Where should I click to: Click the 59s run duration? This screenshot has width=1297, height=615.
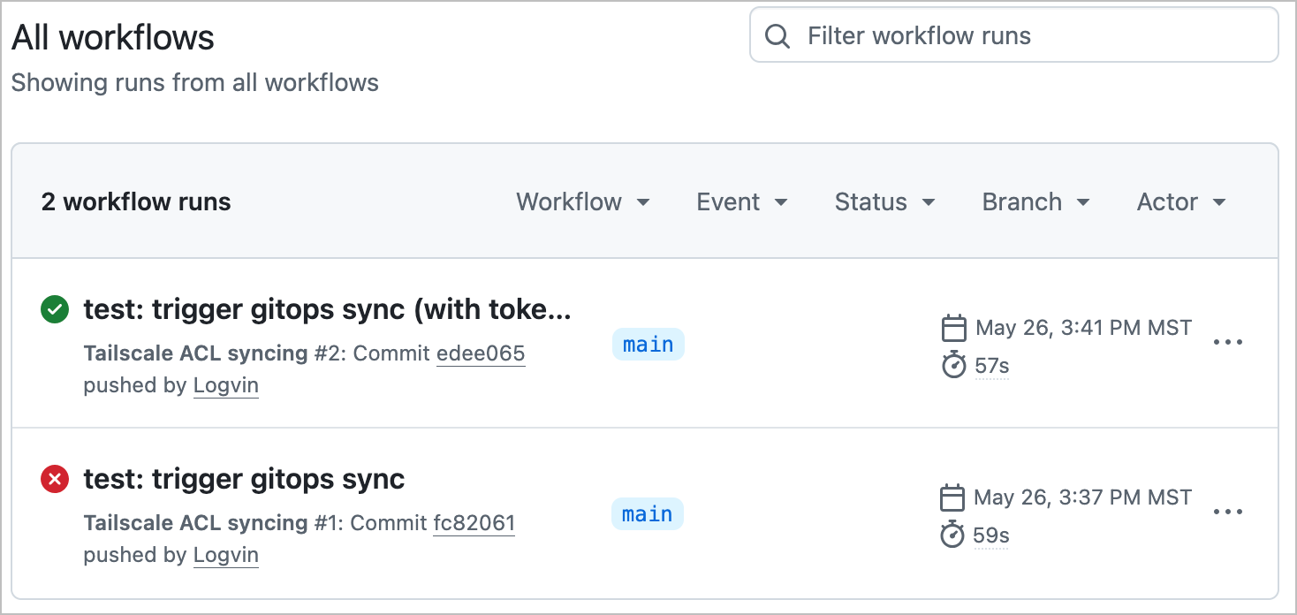[991, 535]
